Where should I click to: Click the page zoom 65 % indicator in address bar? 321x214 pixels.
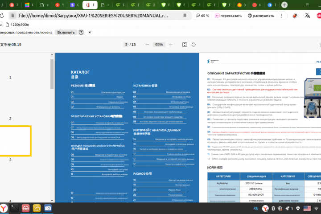click(202, 16)
